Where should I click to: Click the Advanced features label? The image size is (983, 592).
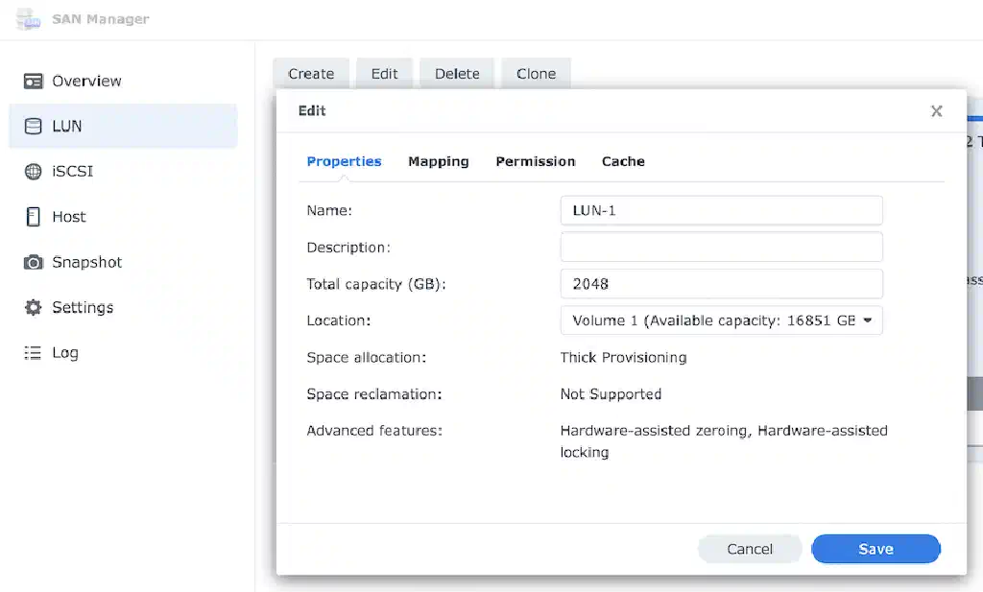pyautogui.click(x=374, y=431)
